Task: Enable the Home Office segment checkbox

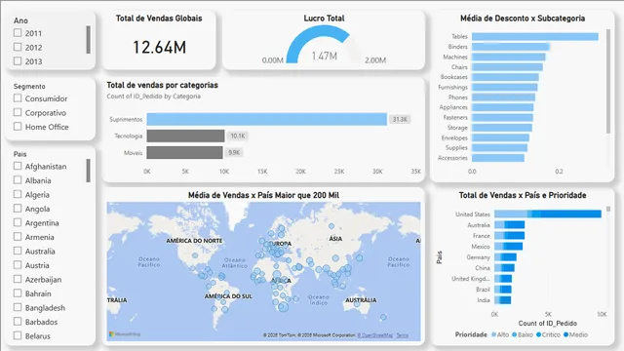Action: [x=18, y=126]
